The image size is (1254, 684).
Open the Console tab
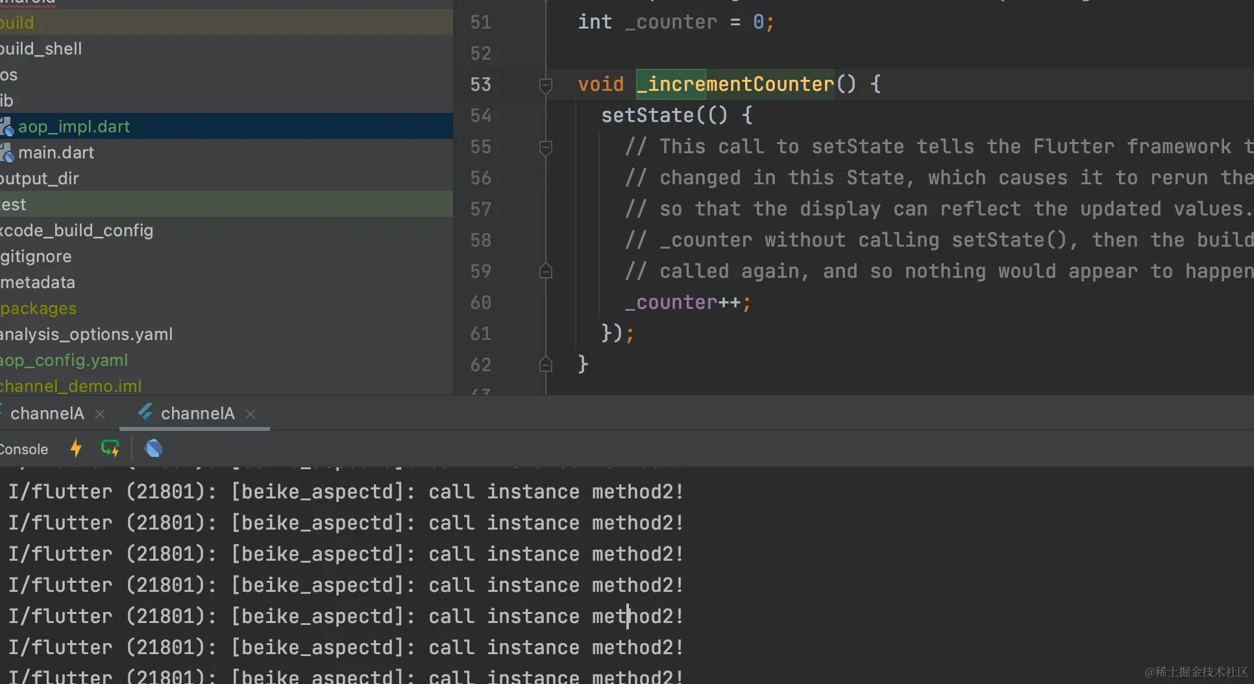point(24,449)
